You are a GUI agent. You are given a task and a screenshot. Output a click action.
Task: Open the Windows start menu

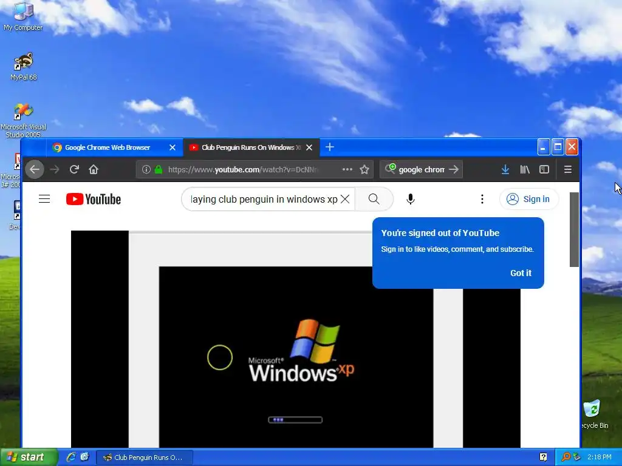(x=29, y=457)
